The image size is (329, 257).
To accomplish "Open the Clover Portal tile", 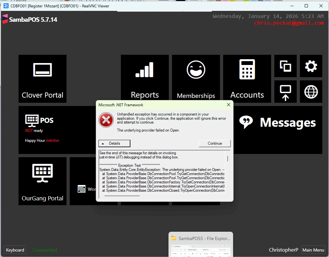I will pyautogui.click(x=43, y=79).
